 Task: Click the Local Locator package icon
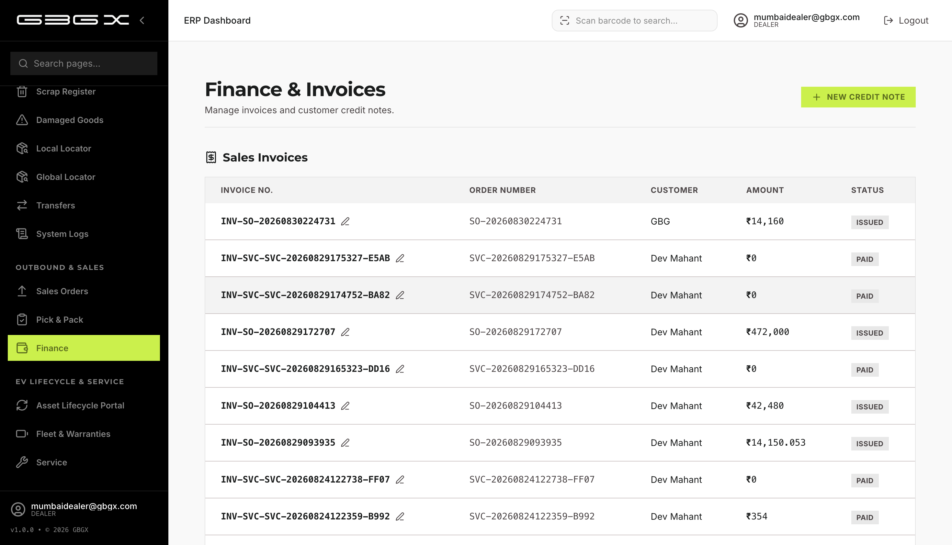pos(22,148)
